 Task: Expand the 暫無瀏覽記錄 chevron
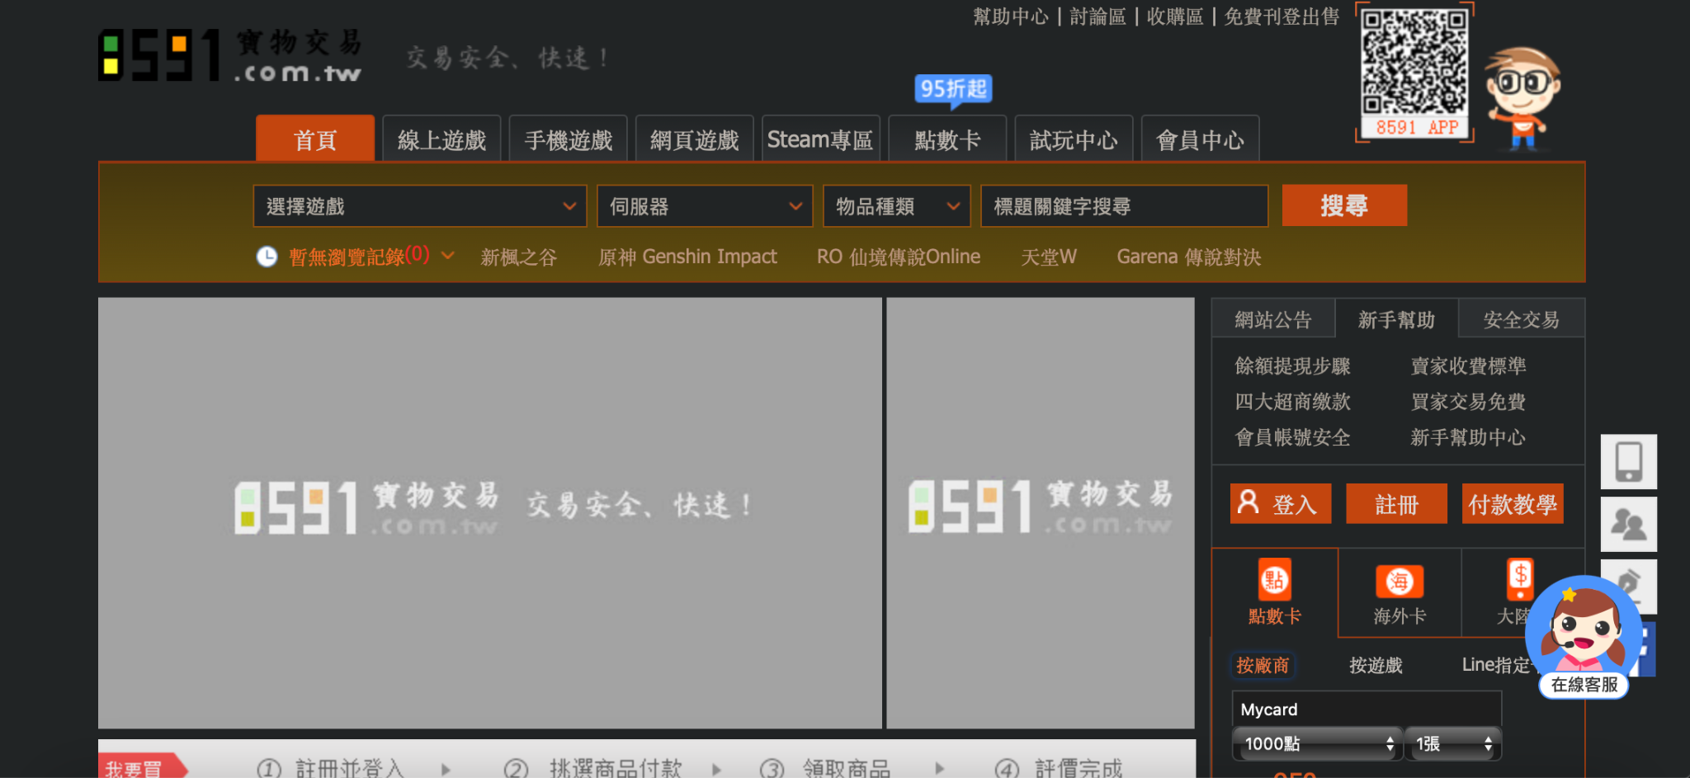[448, 256]
